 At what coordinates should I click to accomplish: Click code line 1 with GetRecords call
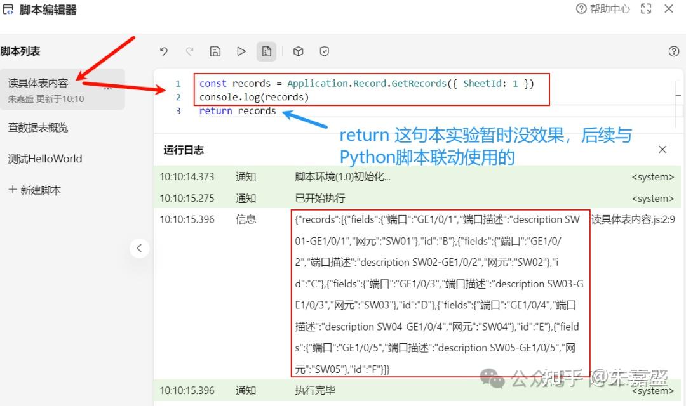(367, 84)
